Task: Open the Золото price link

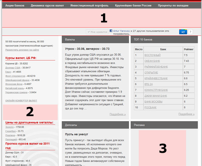Action: pyautogui.click(x=9, y=127)
